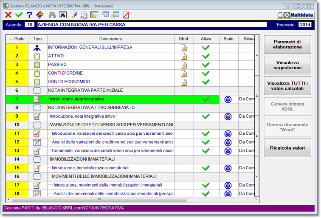The image size is (321, 218).
Task: Open Parametri di elaborazione
Action: tap(287, 45)
